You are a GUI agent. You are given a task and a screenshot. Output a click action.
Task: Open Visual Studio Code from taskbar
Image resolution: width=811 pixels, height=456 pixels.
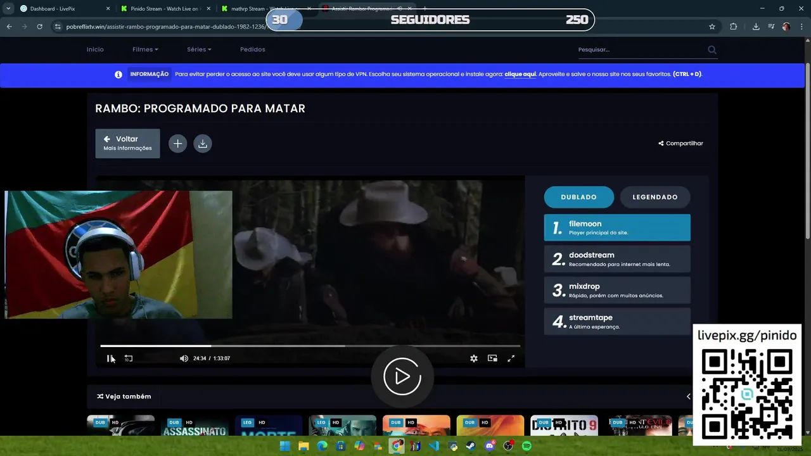point(434,446)
